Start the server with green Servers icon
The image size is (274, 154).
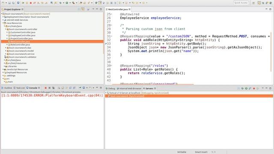pos(246,89)
